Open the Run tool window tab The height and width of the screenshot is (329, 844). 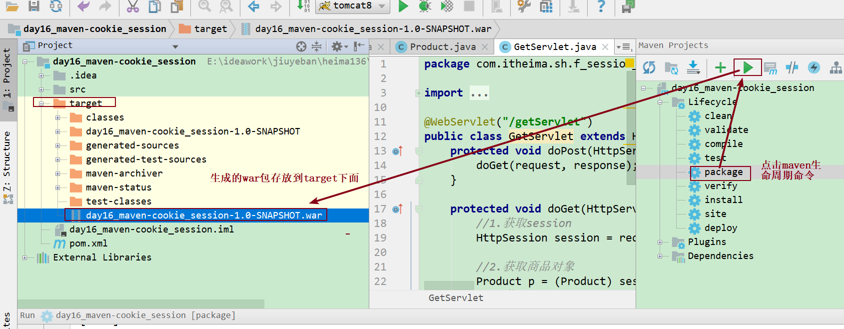pyautogui.click(x=27, y=315)
